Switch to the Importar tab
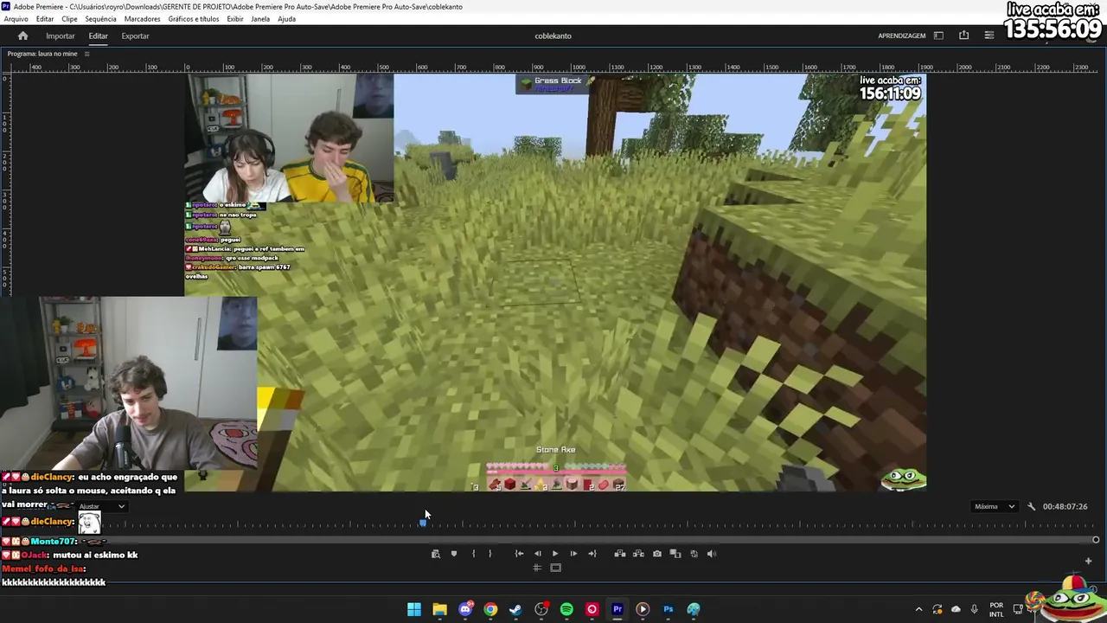 61,35
